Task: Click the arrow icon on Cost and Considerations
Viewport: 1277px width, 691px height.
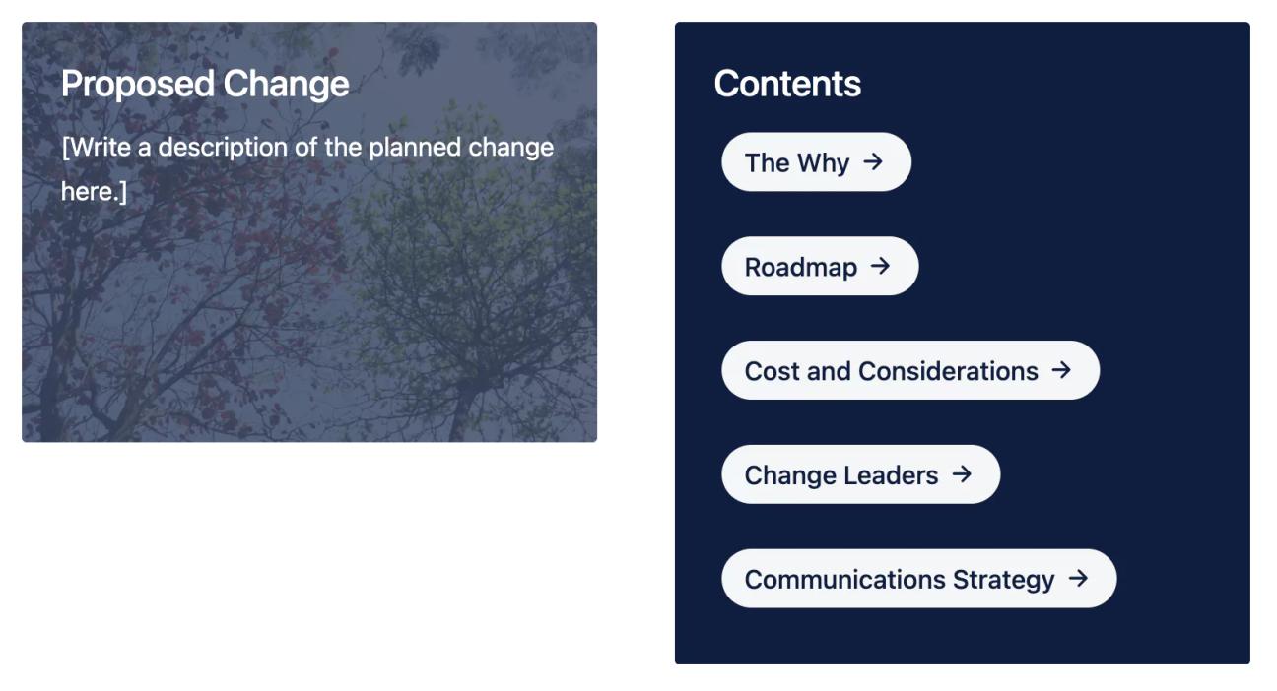Action: point(1061,370)
